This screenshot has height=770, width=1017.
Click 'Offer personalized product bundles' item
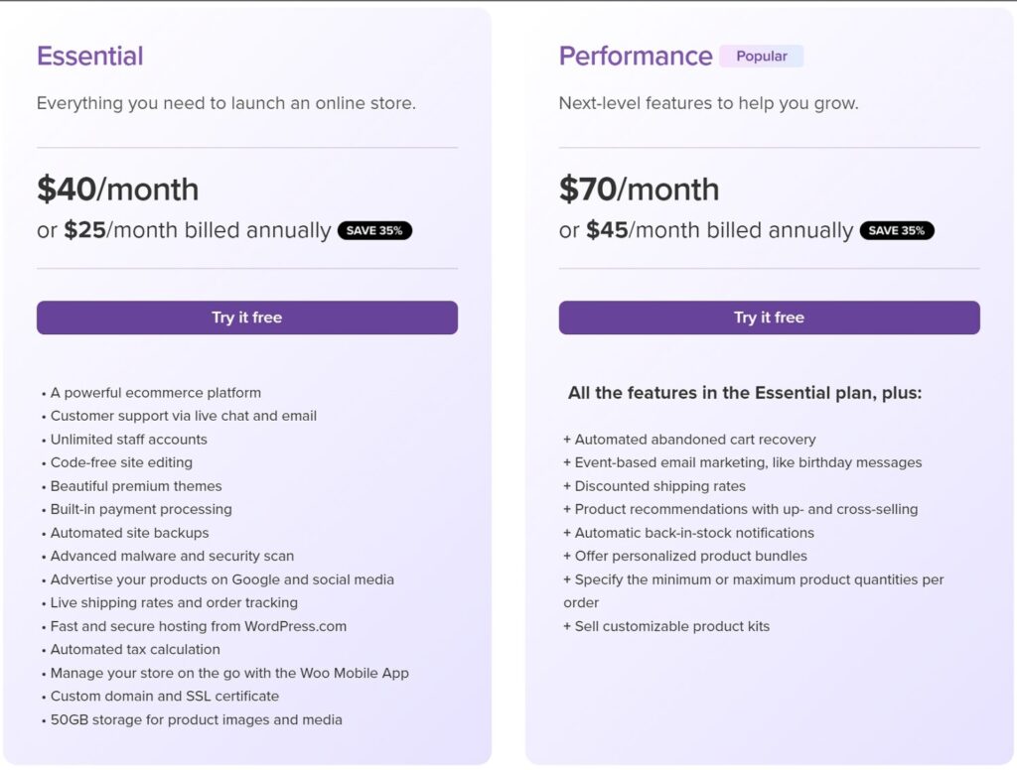(685, 556)
